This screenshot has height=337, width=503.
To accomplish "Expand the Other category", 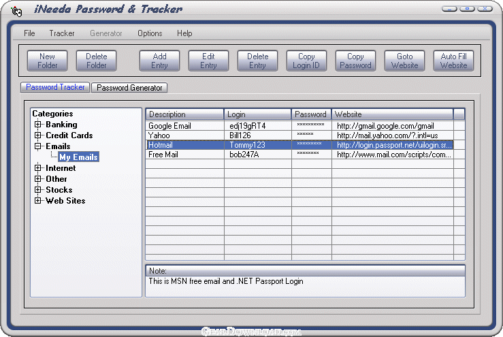I will click(38, 179).
